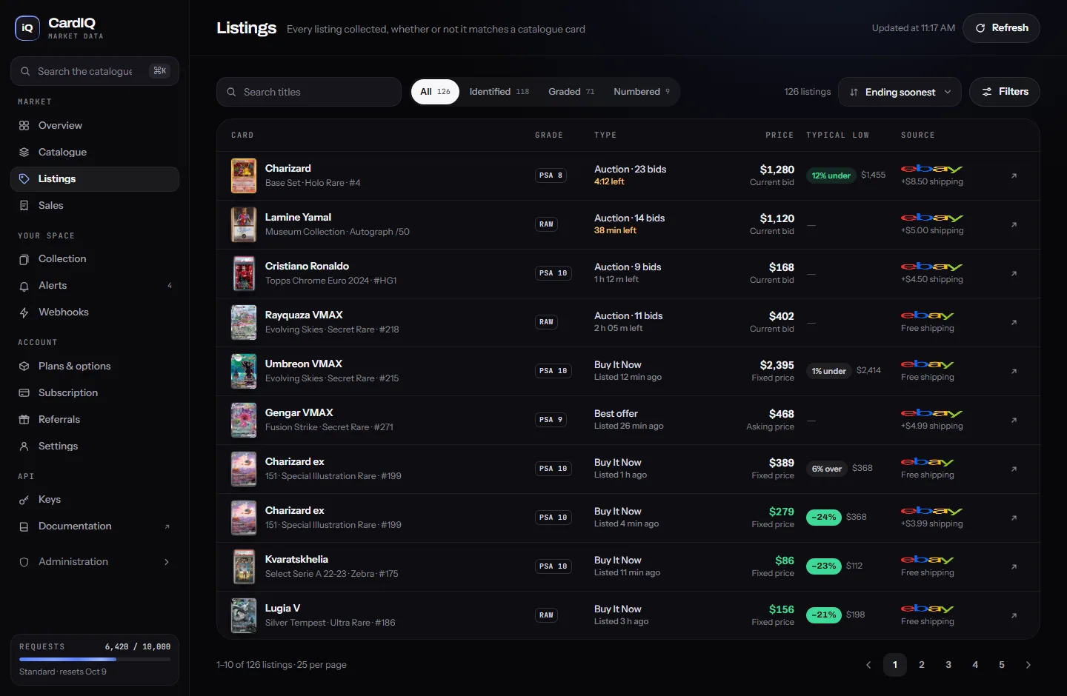Click the 1% under badge
1067x696 pixels.
tap(828, 371)
